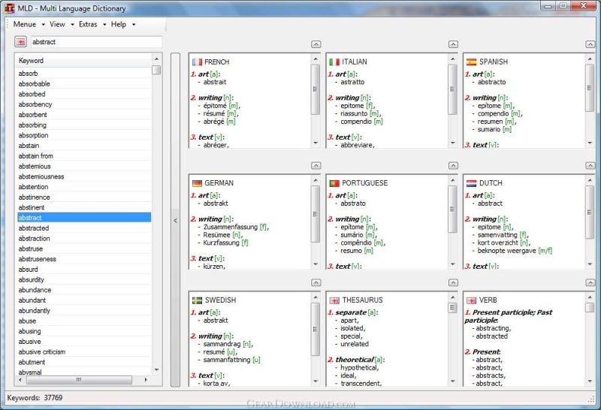Click the keyword list right scroll arrow
The height and width of the screenshot is (410, 601).
pyautogui.click(x=146, y=380)
